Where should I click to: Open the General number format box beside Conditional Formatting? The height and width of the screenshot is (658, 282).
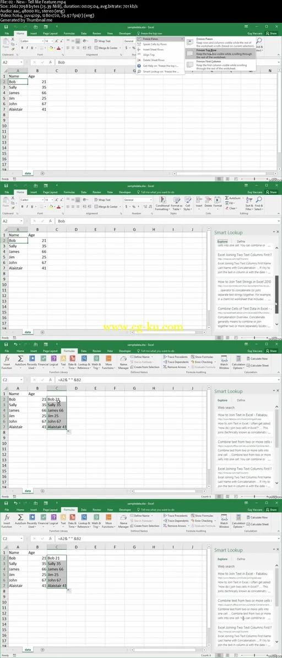[138, 200]
